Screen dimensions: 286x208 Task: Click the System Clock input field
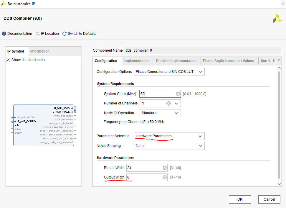click(x=160, y=94)
